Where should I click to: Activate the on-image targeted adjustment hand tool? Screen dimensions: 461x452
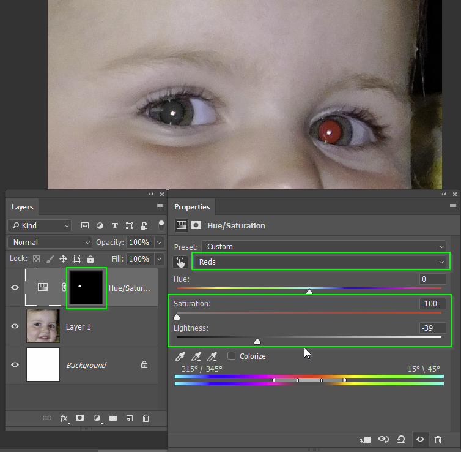point(180,262)
